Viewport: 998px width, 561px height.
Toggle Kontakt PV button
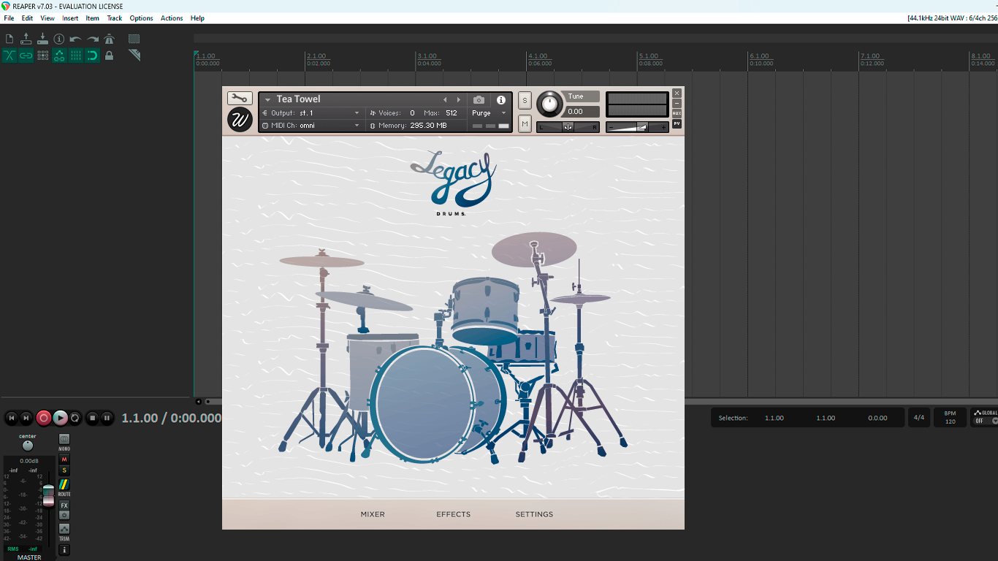(677, 123)
